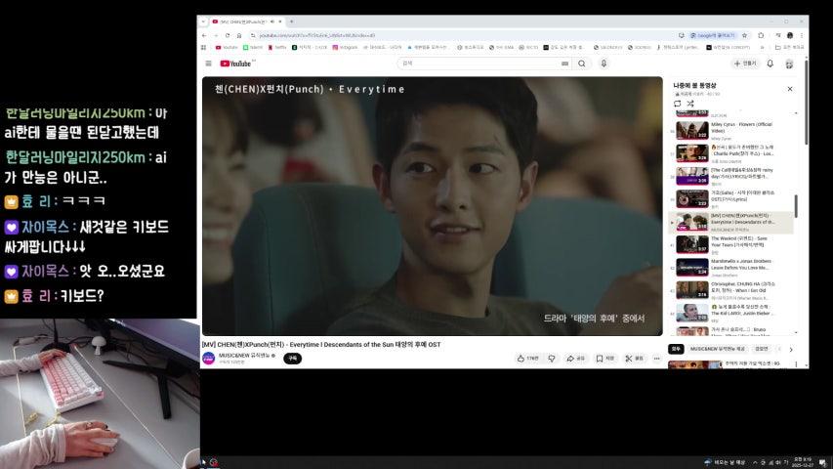This screenshot has height=469, width=833.
Task: Open the taskbar notification center icon
Action: [x=822, y=462]
